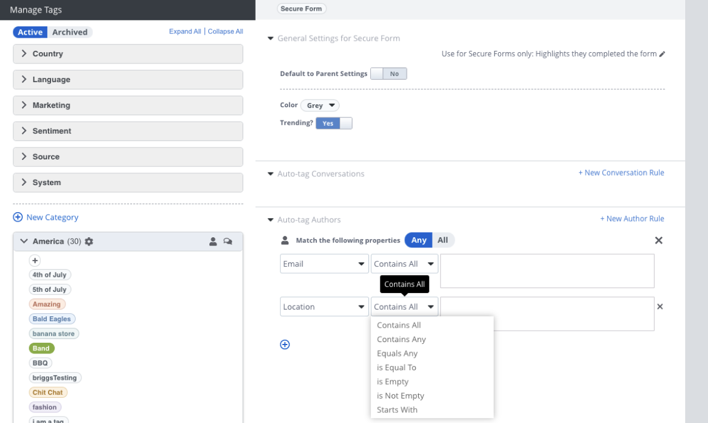
Task: Open the Color dropdown set to Grey
Action: coord(320,105)
